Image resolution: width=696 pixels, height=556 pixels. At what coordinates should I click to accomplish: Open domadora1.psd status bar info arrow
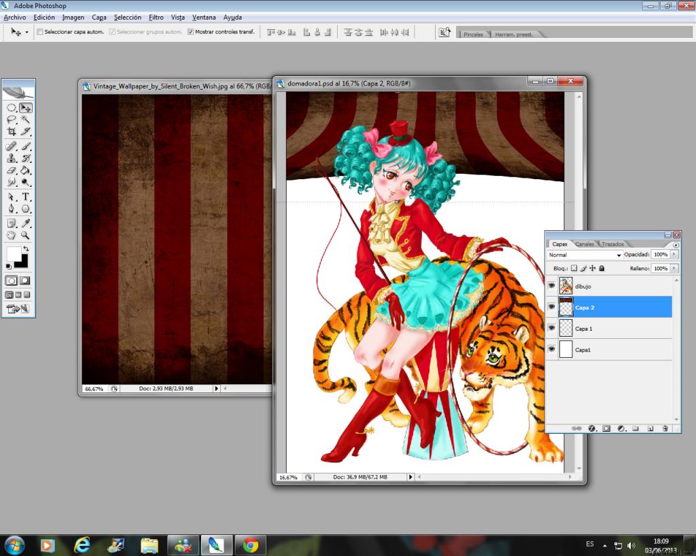coord(411,477)
